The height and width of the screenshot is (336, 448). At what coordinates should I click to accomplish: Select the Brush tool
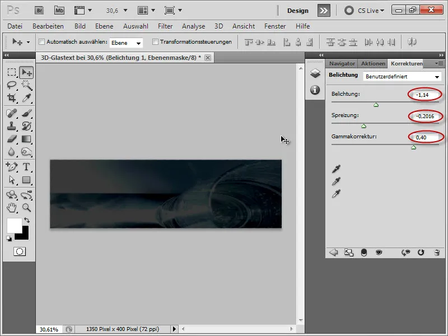pyautogui.click(x=26, y=113)
